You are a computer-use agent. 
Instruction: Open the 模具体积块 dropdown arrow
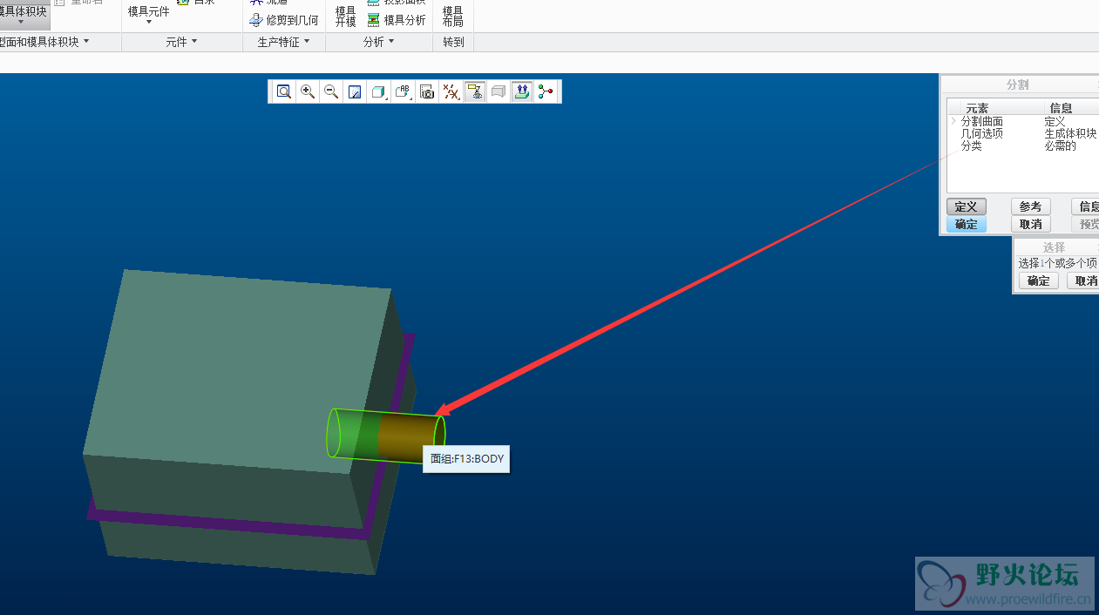tap(21, 22)
